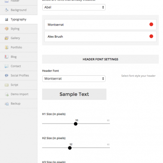Click the Header Font label

50,71
